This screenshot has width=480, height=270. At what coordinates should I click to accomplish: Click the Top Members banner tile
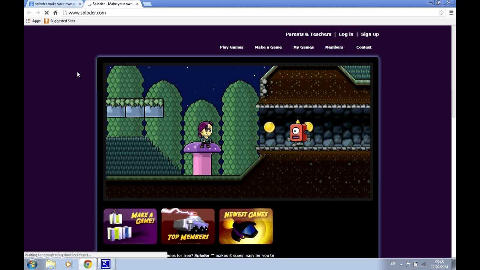(188, 226)
